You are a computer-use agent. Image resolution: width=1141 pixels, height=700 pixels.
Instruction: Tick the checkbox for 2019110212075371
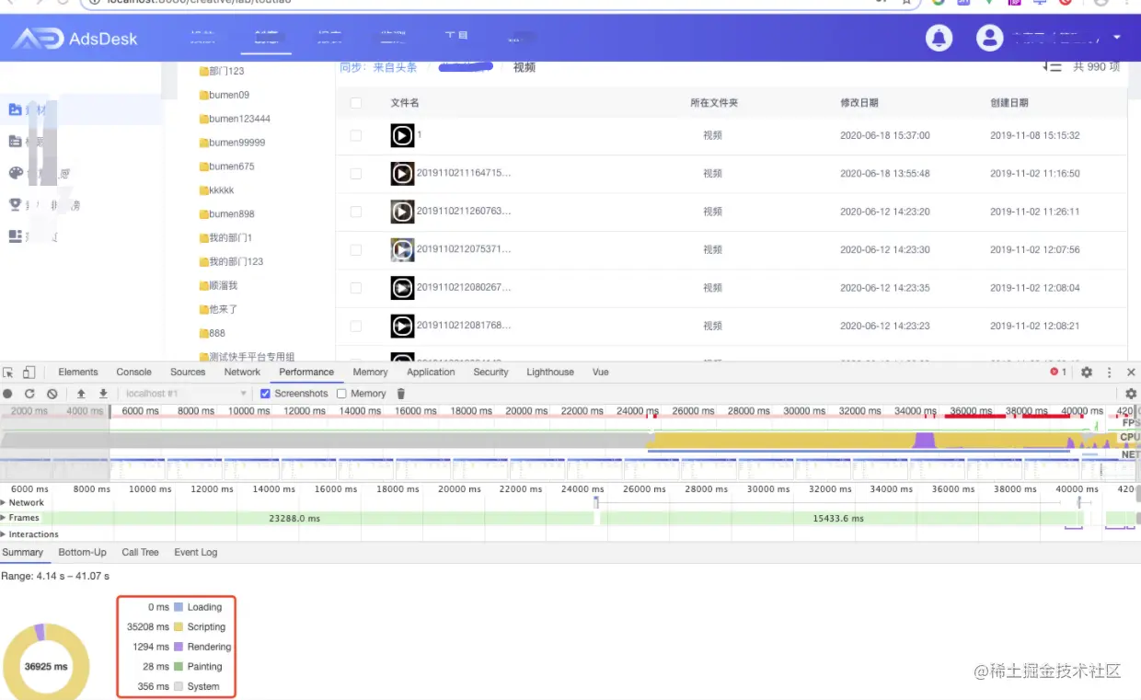tap(356, 249)
